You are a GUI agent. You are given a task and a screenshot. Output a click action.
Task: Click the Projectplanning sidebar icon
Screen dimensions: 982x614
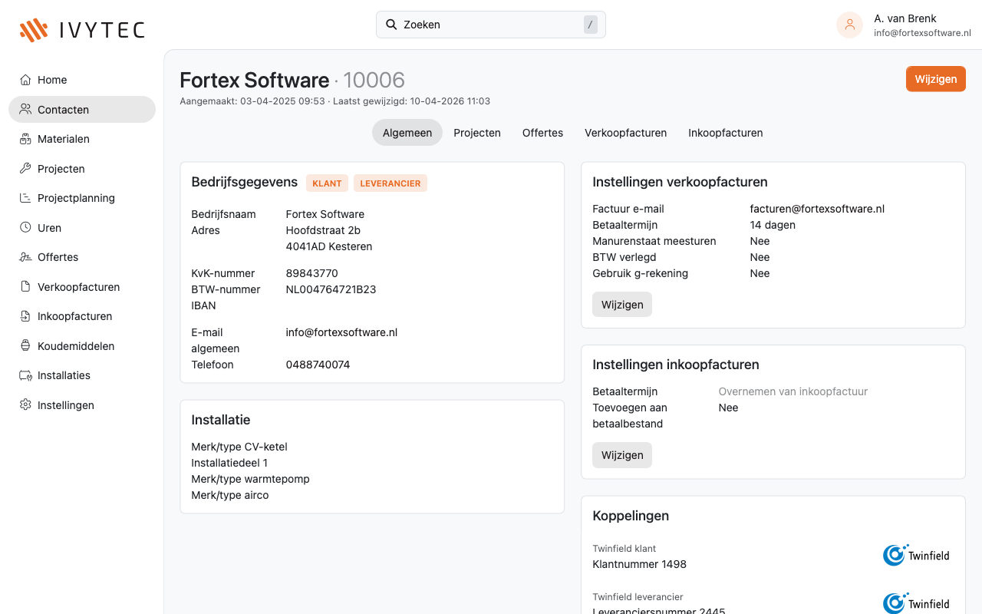click(25, 197)
